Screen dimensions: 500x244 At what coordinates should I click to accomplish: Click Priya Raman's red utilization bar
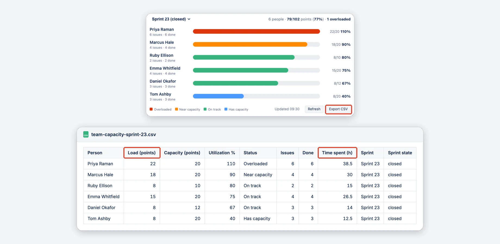click(x=256, y=31)
